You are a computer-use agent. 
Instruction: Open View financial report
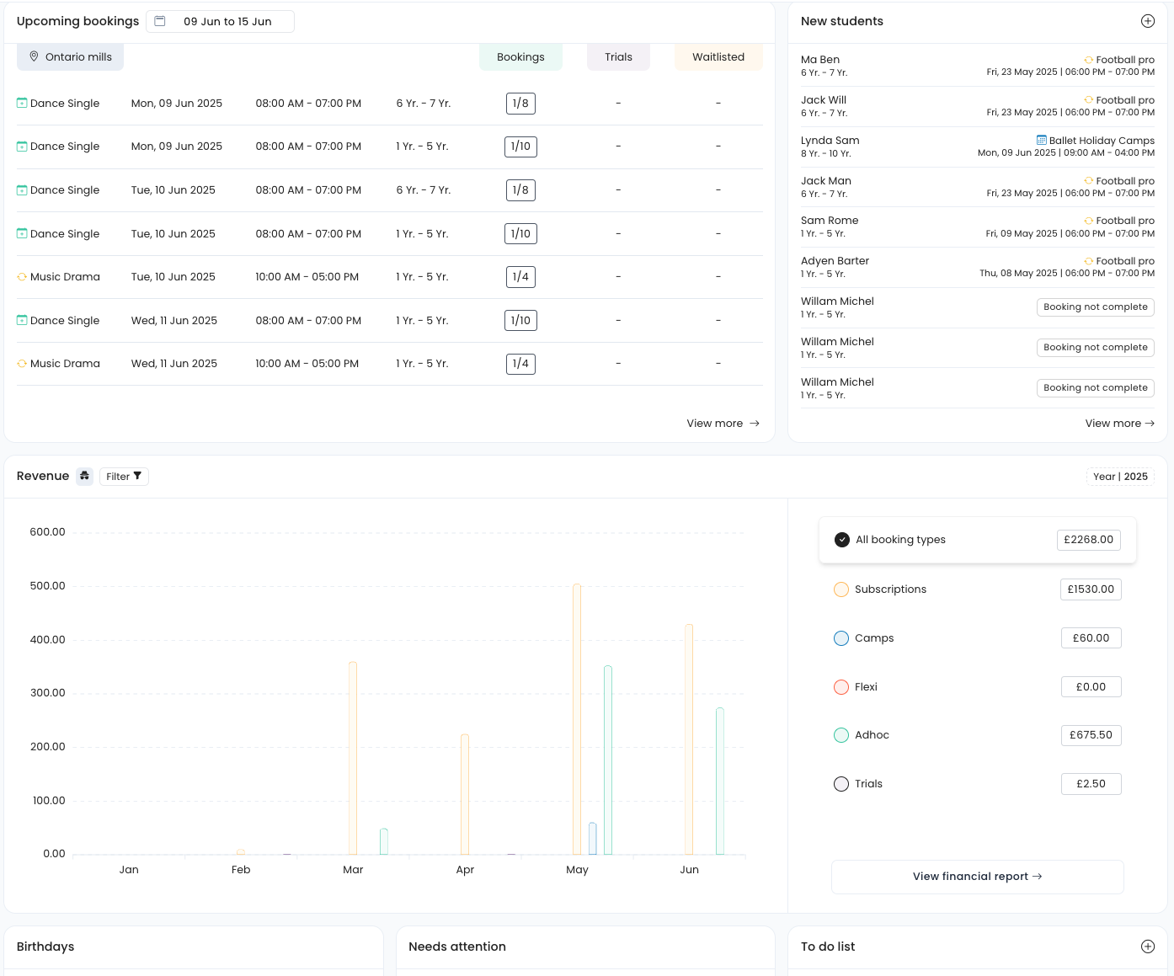[x=978, y=877]
